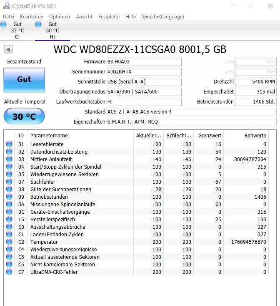Click raw value 120 of Datendurchsatz-Leistung
The width and height of the screenshot is (280, 306).
[x=262, y=152]
